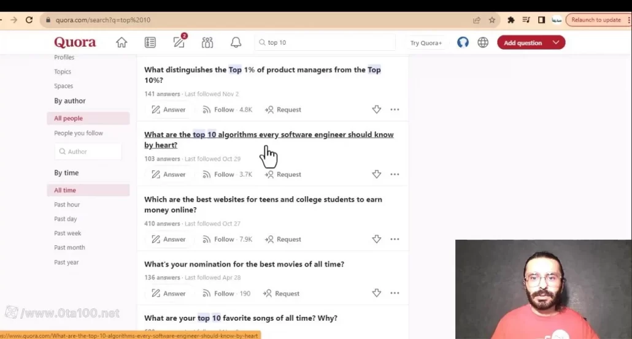Open more options for algorithms question

tap(395, 174)
